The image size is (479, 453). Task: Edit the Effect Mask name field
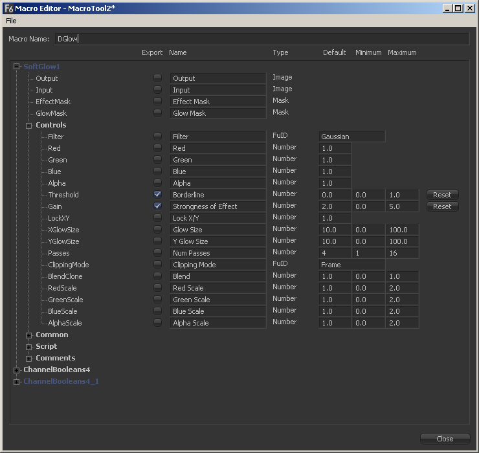[217, 102]
